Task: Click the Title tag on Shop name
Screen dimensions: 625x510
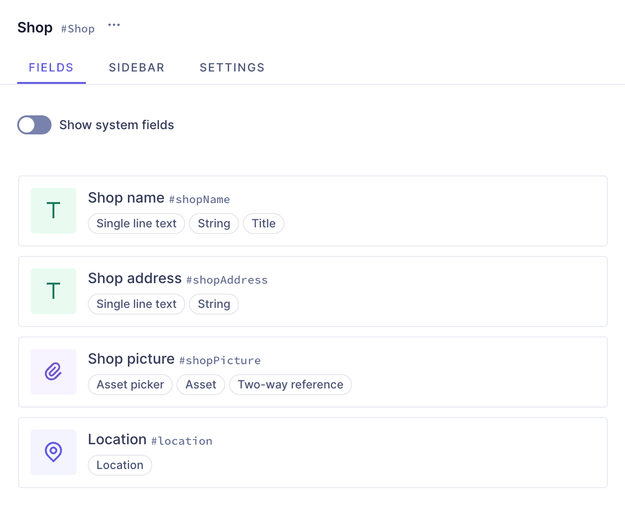Action: coord(263,224)
